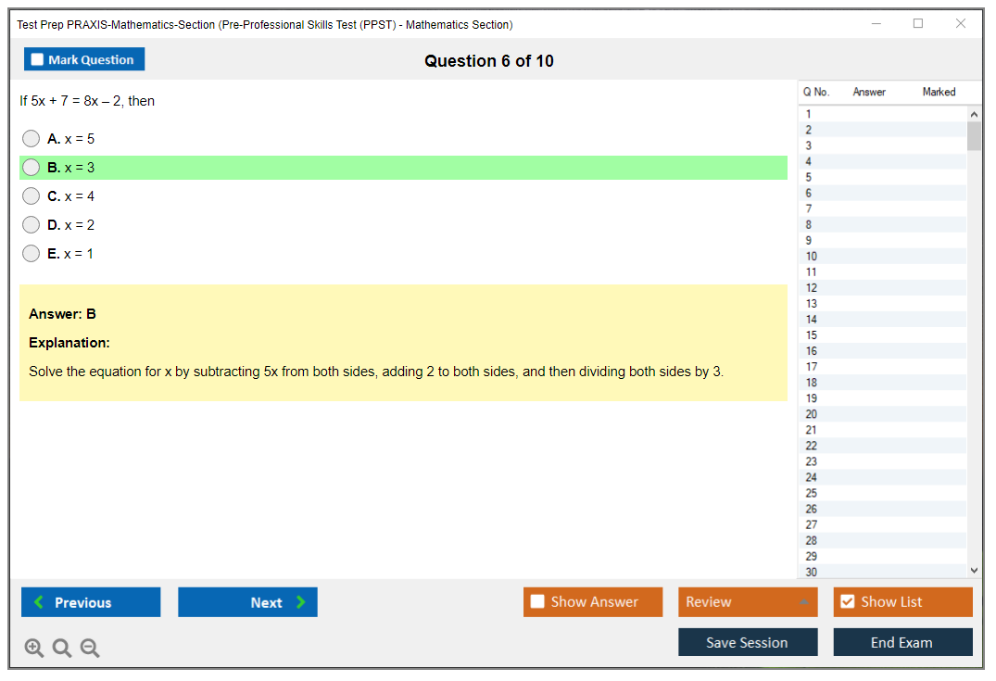Viewport: 996px width, 681px height.
Task: Close the exam window
Action: click(x=961, y=24)
